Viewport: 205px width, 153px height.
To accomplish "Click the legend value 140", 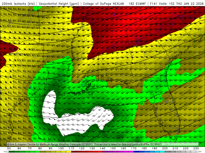I will (102, 148).
